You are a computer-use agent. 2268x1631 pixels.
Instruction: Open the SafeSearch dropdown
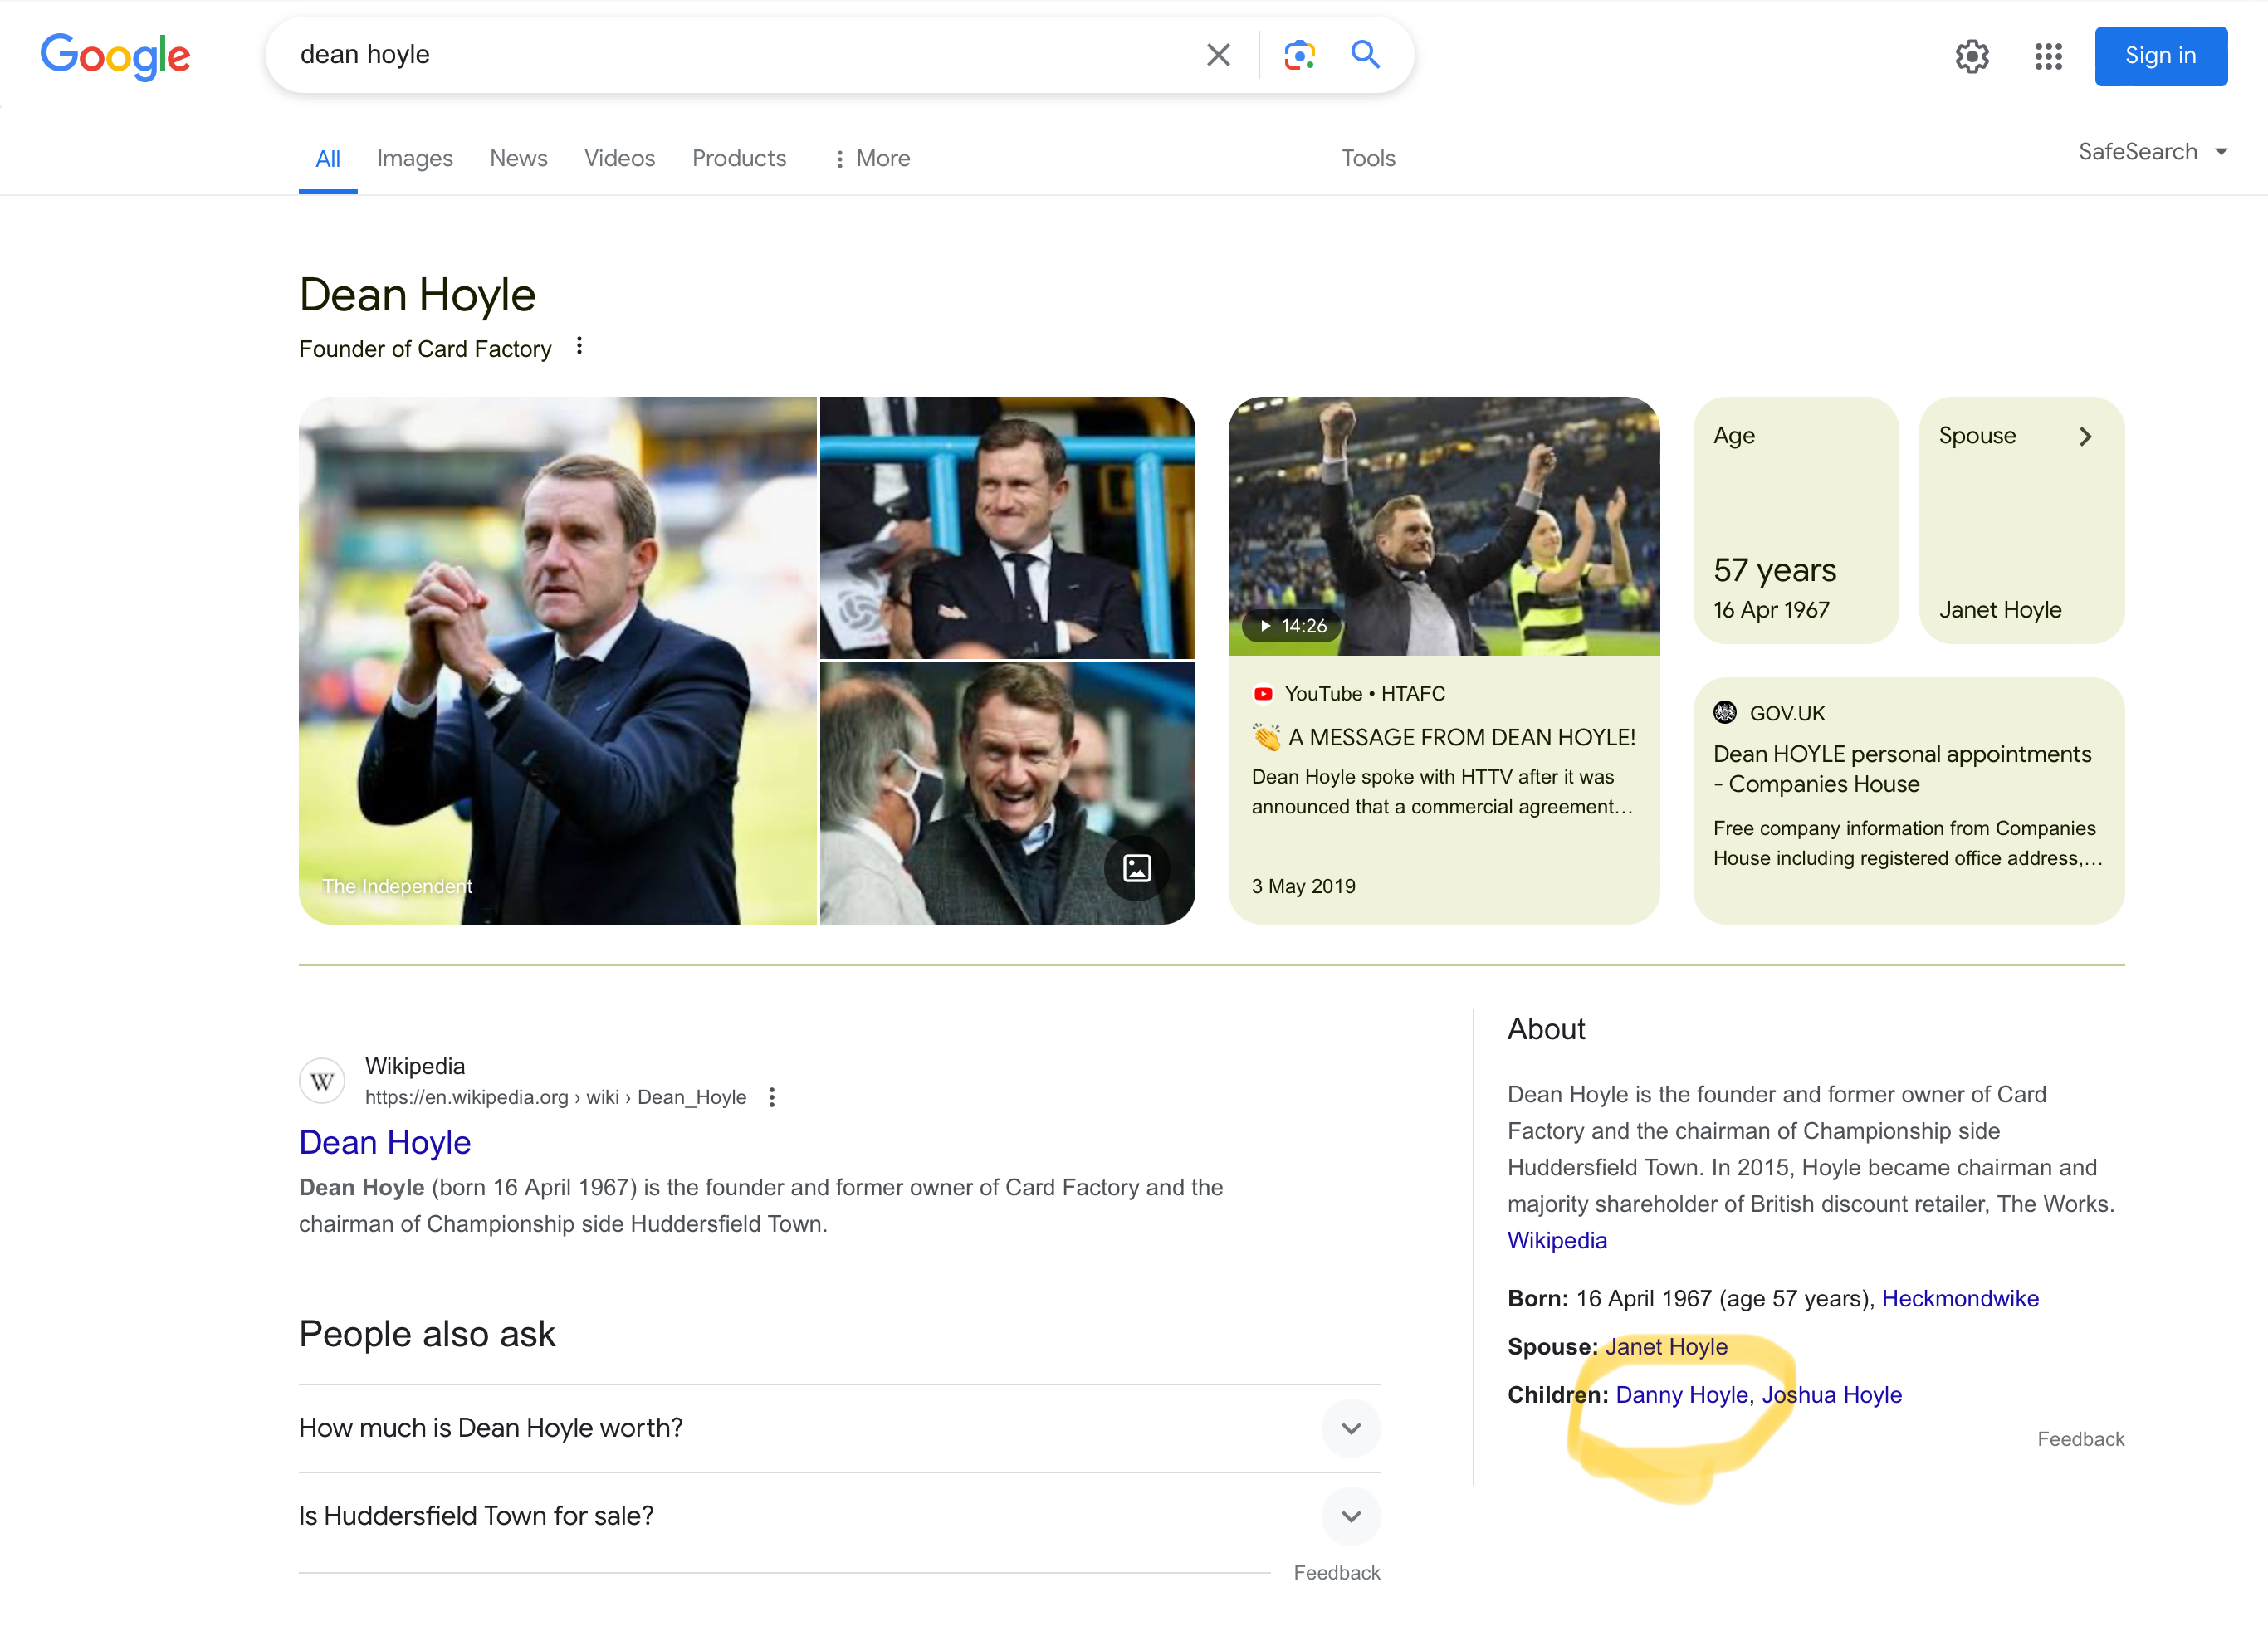(2153, 152)
